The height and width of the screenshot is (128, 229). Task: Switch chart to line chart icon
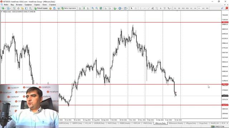tap(88, 8)
